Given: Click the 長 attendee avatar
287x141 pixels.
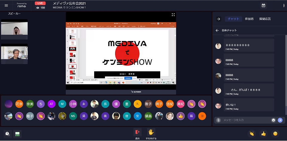Looking at the screenshot, I should click(x=105, y=104).
